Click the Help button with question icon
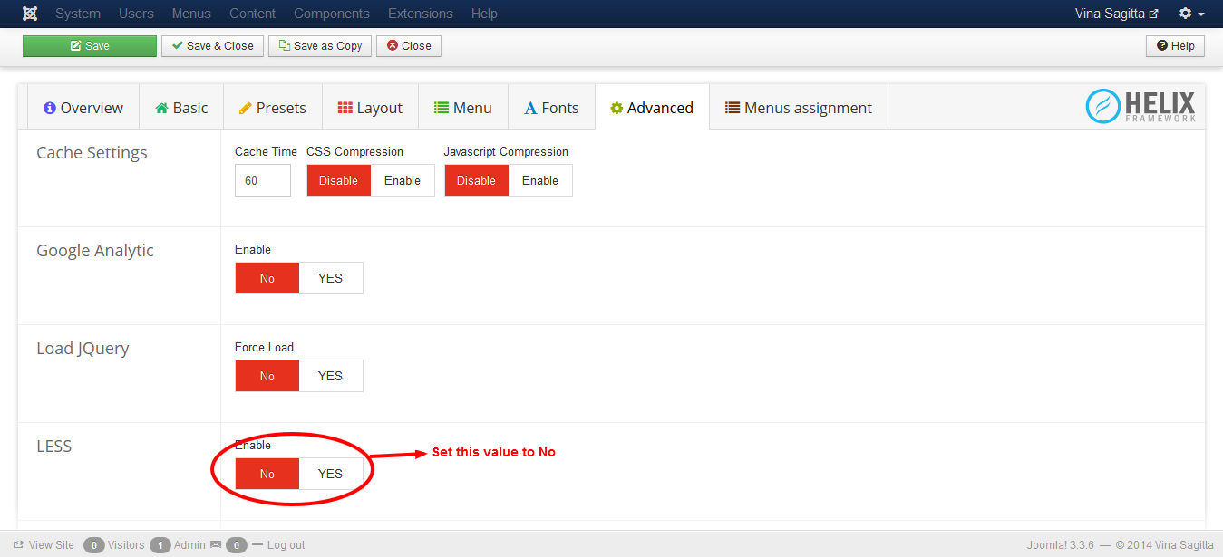The image size is (1223, 557). pos(1175,46)
